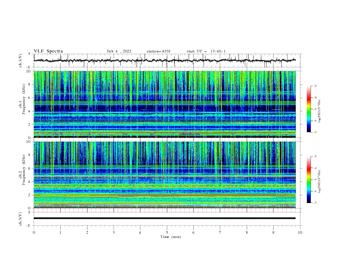This screenshot has height=261, width=338.
Task: Click the log(PSD) label beside the ch.2 color bar
Action: click(320, 181)
